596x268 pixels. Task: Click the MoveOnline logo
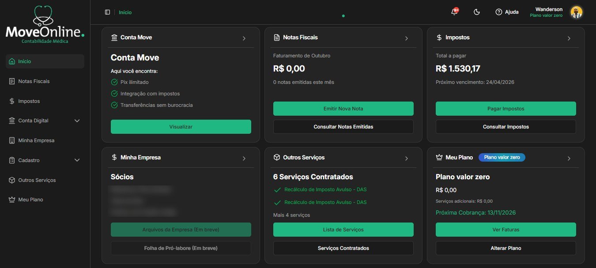pos(45,24)
